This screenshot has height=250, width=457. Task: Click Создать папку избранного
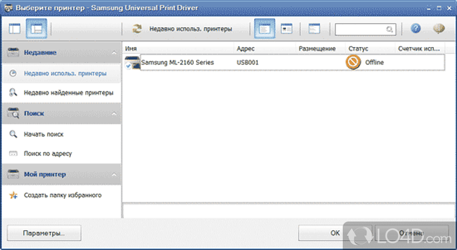click(x=62, y=195)
